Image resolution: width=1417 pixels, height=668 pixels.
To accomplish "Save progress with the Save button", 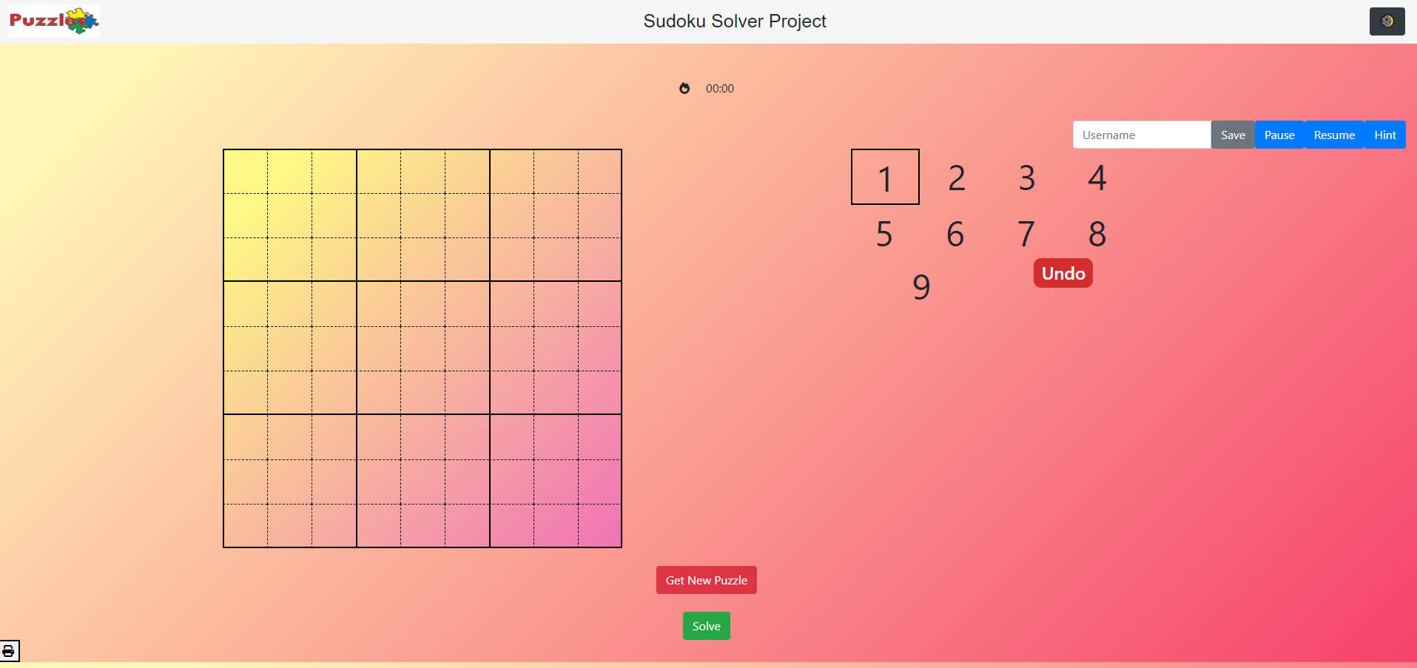I will [1232, 135].
